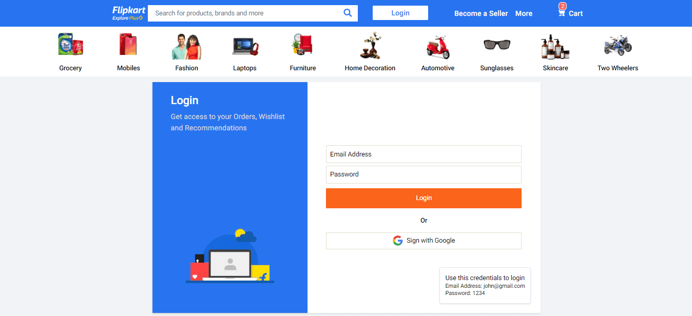This screenshot has height=316, width=692.
Task: Click the 'Password: 1234' text
Action: [x=465, y=293]
